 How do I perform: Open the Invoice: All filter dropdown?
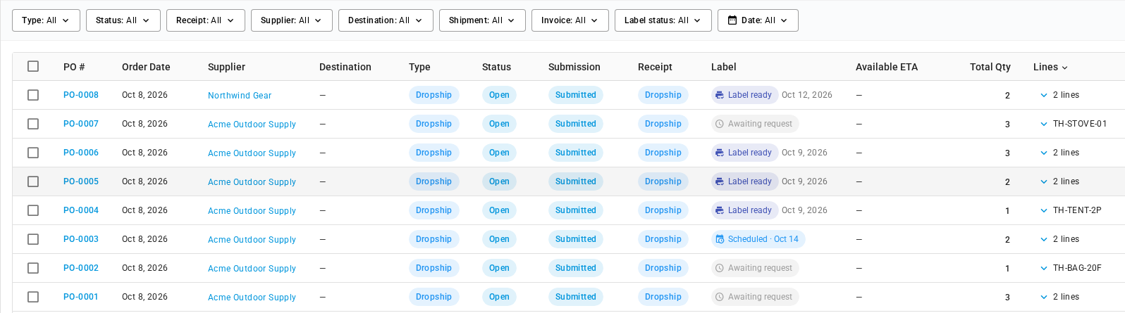pyautogui.click(x=570, y=20)
